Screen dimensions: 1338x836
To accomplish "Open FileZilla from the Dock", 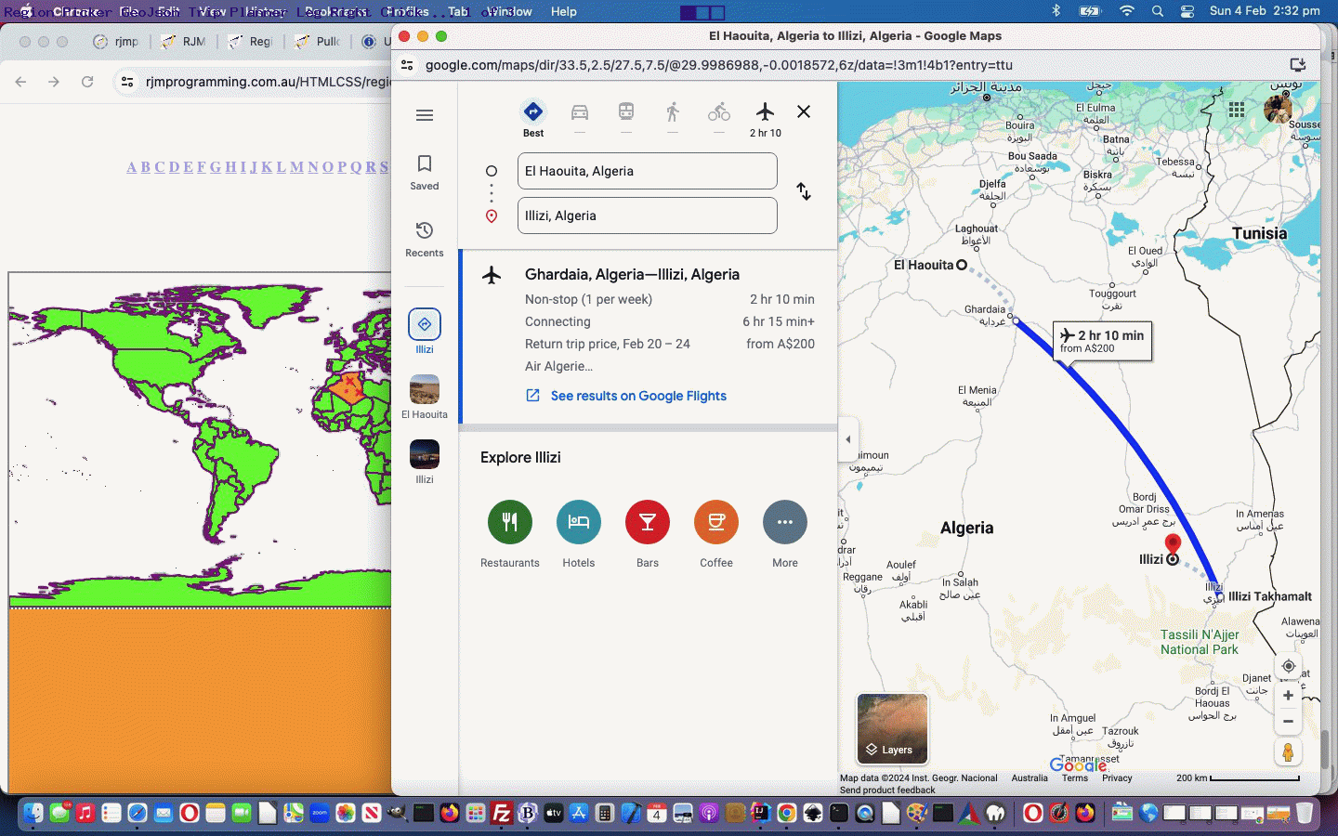I will [502, 813].
